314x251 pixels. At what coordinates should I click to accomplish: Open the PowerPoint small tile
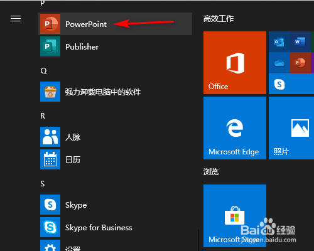pos(300,63)
